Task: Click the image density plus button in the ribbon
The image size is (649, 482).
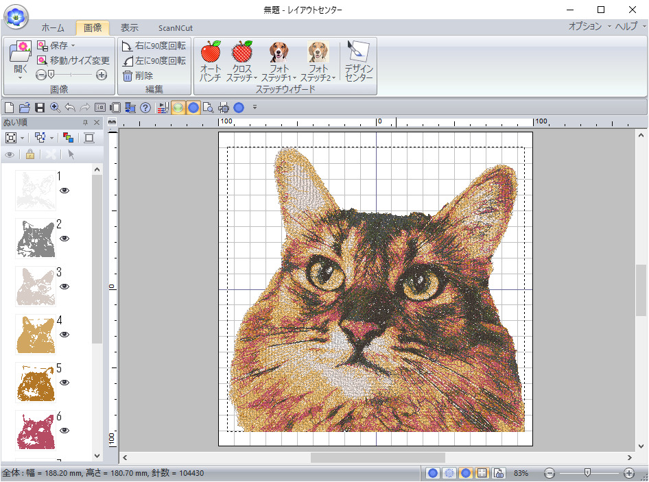Action: click(x=102, y=75)
